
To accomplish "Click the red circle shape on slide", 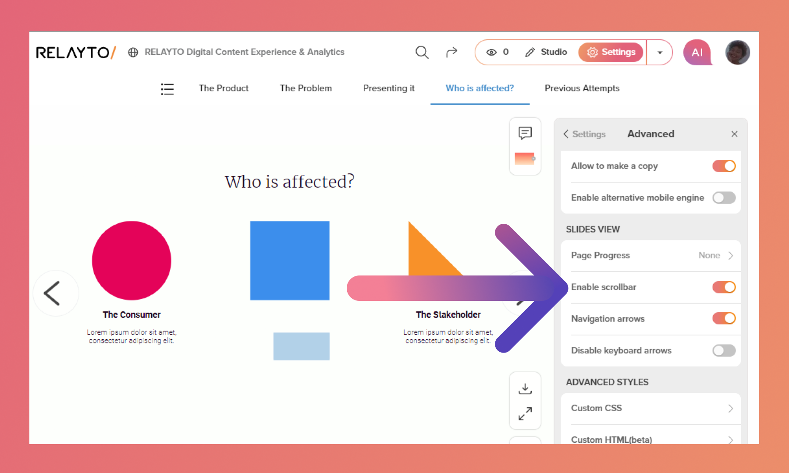I will (x=131, y=261).
